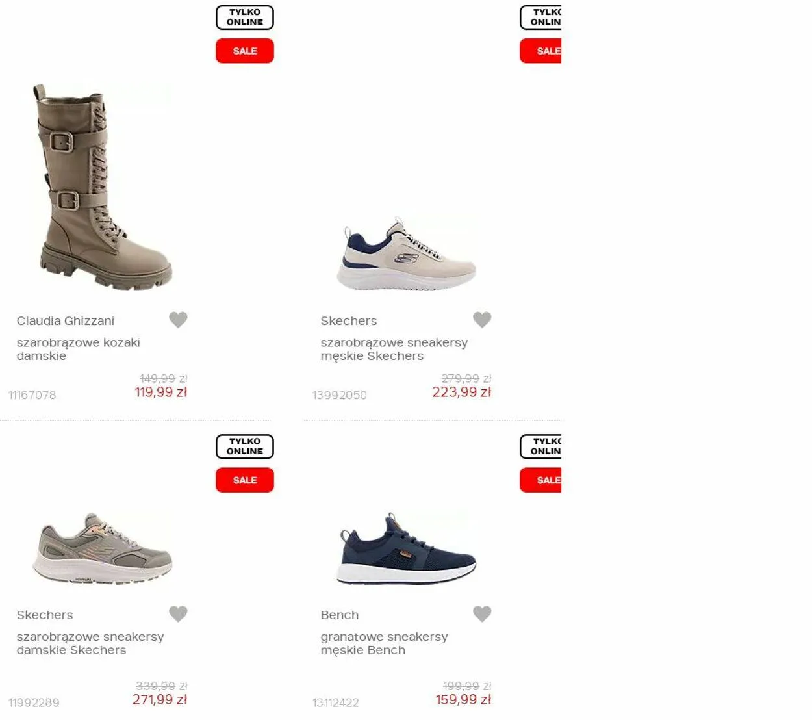812x720 pixels.
Task: Click the 159,99 zł Bench price
Action: point(463,700)
